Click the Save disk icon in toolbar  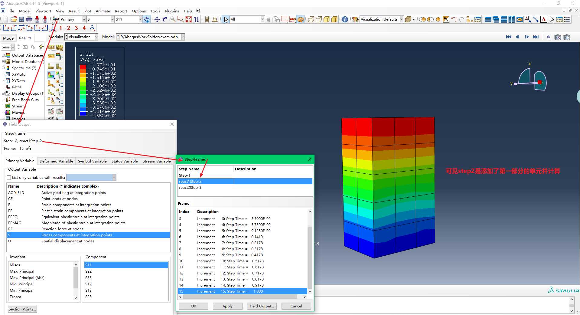point(21,19)
